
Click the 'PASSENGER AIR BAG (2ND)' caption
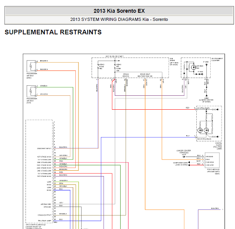pyautogui.click(x=32, y=76)
